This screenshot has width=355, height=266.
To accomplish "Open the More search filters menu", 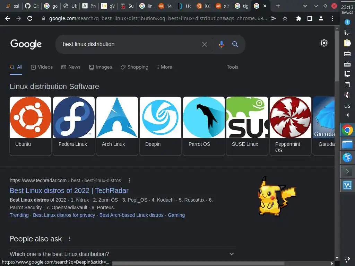I will 165,67.
